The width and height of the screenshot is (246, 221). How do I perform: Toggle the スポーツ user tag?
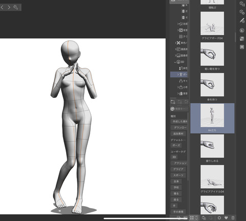click(178, 175)
